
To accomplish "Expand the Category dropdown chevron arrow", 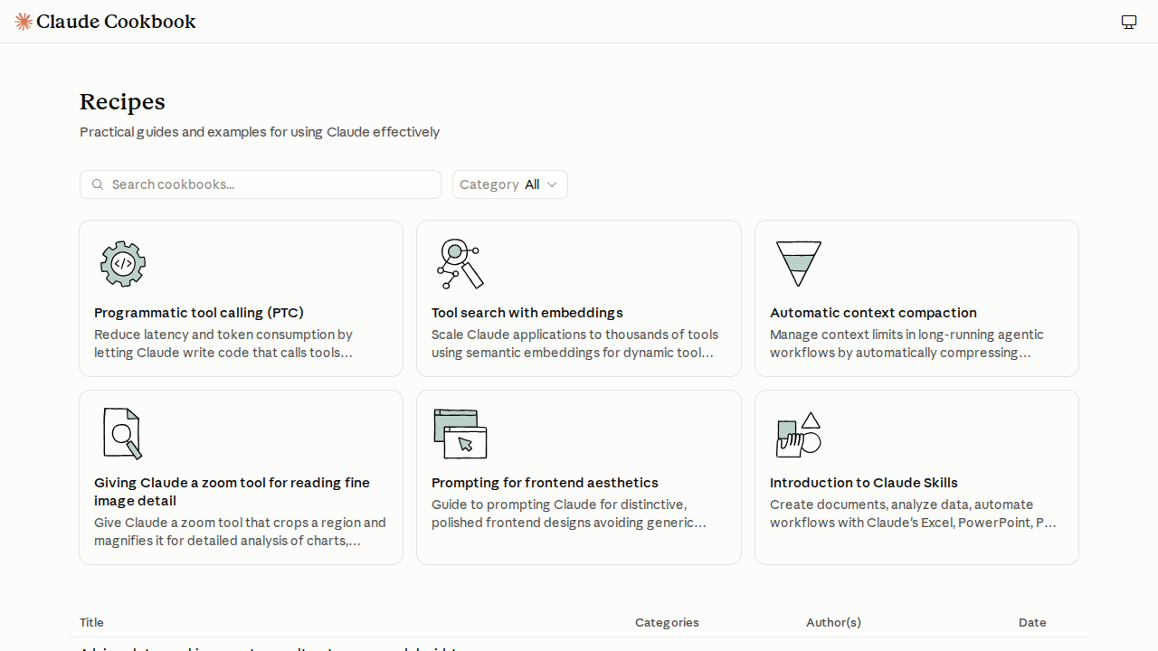I will click(x=552, y=184).
